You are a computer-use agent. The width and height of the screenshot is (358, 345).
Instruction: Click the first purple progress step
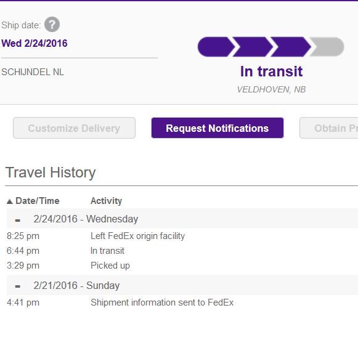point(216,47)
